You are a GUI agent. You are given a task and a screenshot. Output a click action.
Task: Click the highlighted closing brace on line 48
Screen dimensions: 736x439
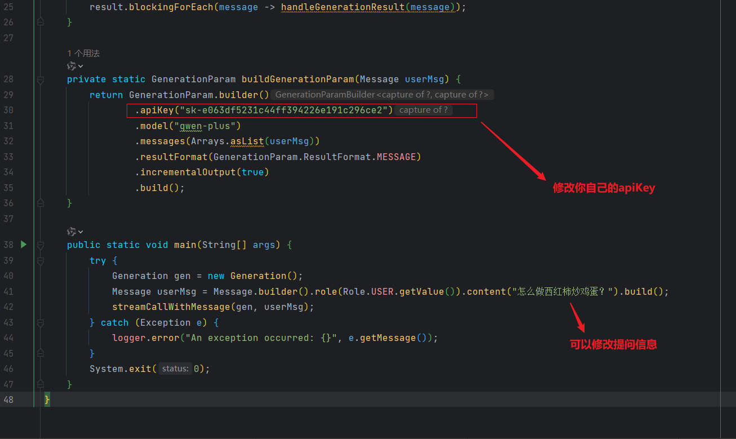click(x=47, y=400)
